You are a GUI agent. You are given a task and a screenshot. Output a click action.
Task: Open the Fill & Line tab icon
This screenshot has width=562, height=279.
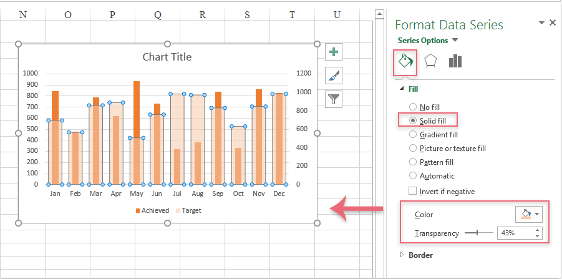point(405,61)
